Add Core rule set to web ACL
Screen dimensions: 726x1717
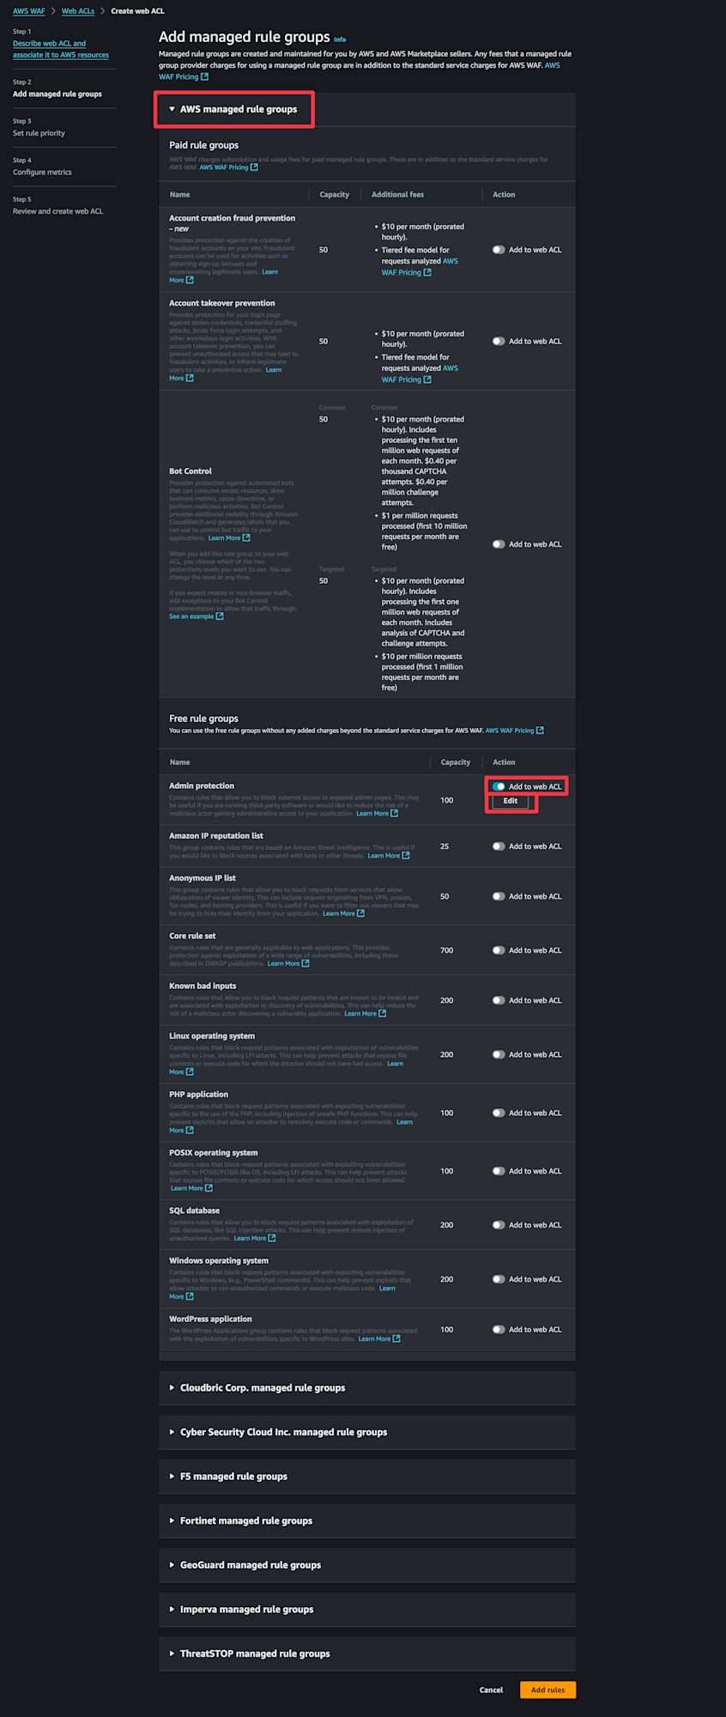coord(499,950)
